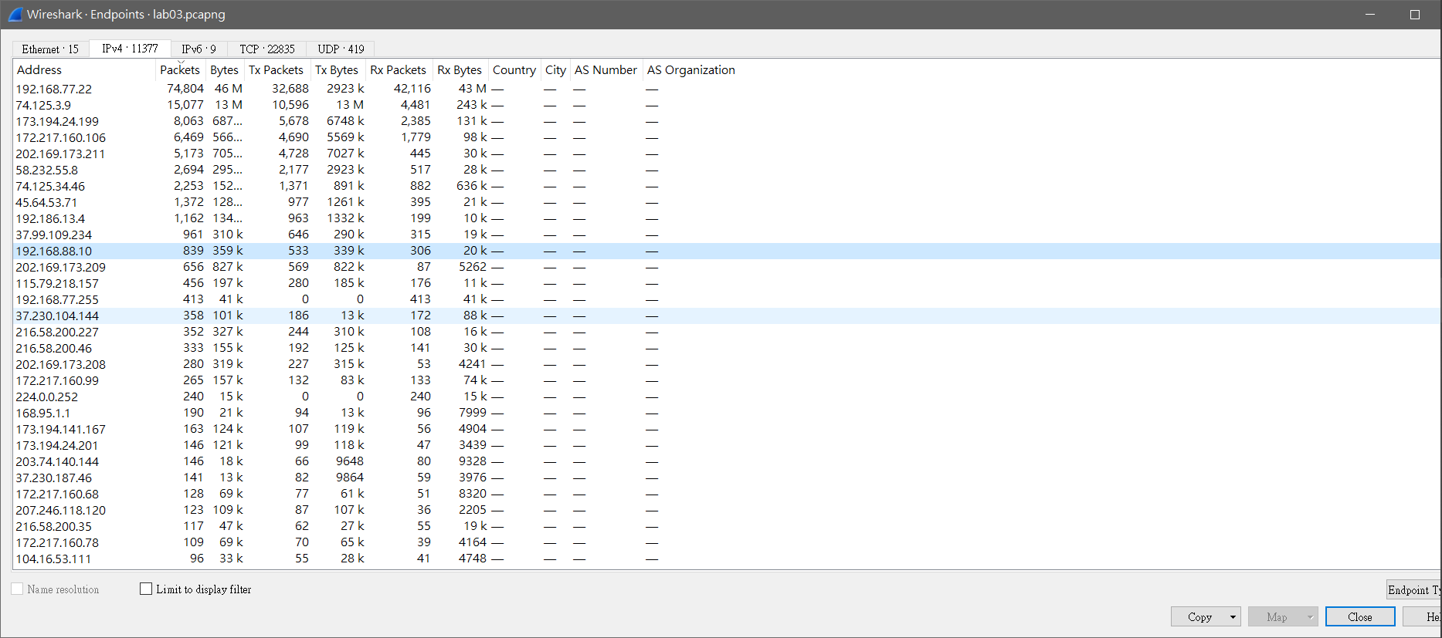Select the 172.217.160.99 endpoint row

point(726,380)
